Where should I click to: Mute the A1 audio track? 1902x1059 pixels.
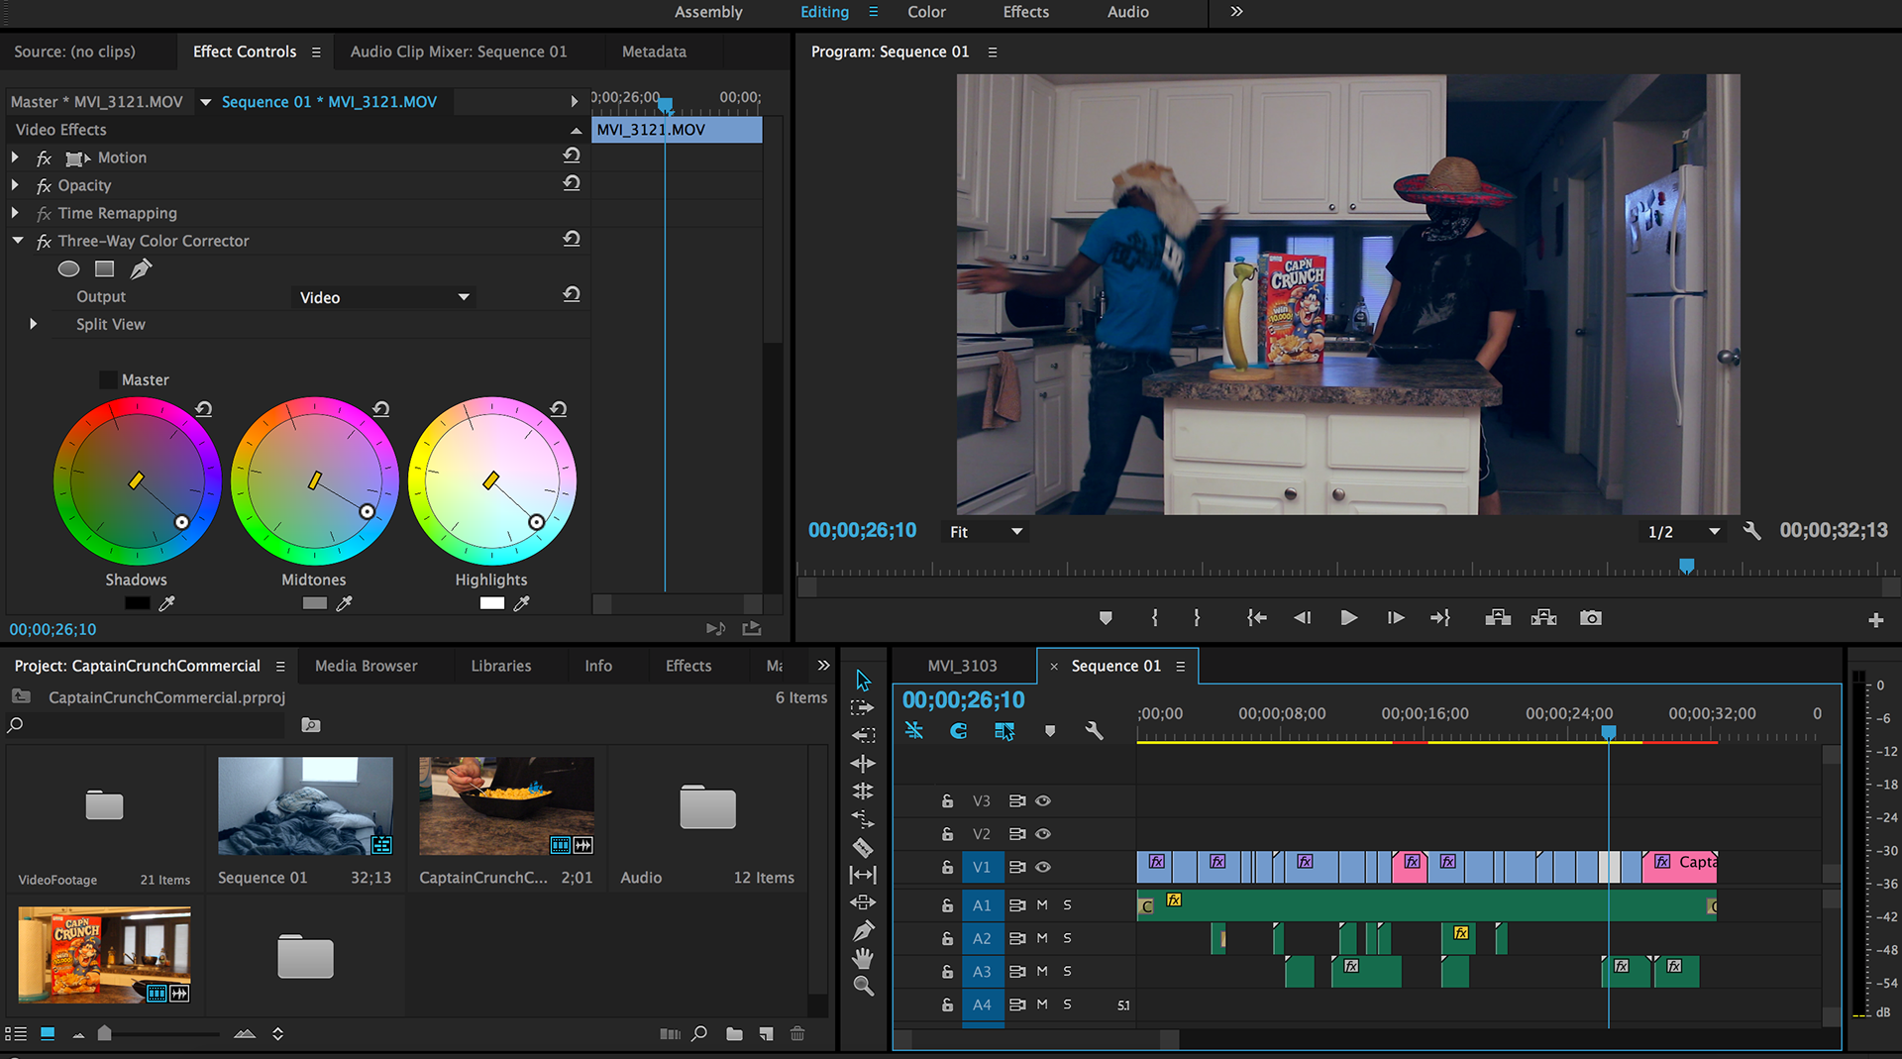tap(1042, 905)
